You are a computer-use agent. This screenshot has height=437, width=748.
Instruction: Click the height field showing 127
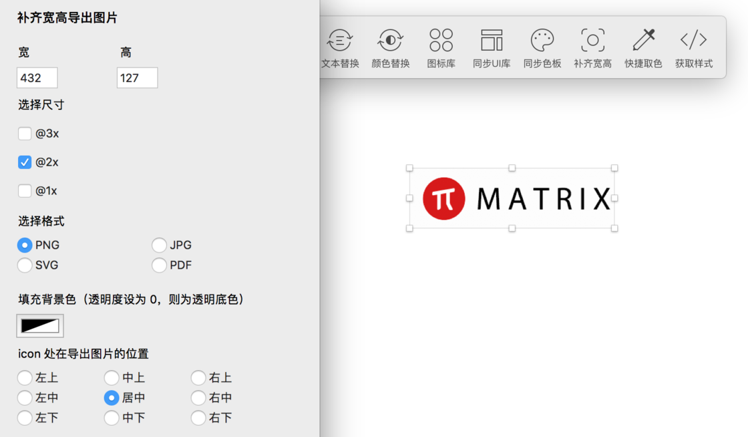[x=138, y=78]
